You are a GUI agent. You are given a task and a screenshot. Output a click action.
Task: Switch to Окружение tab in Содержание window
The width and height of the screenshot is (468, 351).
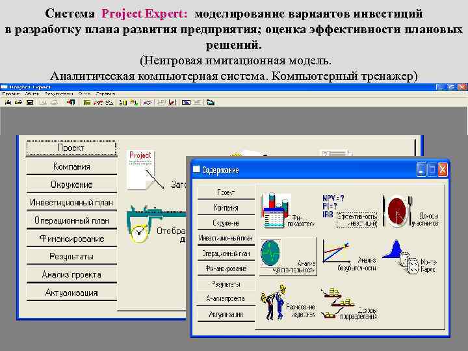coord(226,223)
